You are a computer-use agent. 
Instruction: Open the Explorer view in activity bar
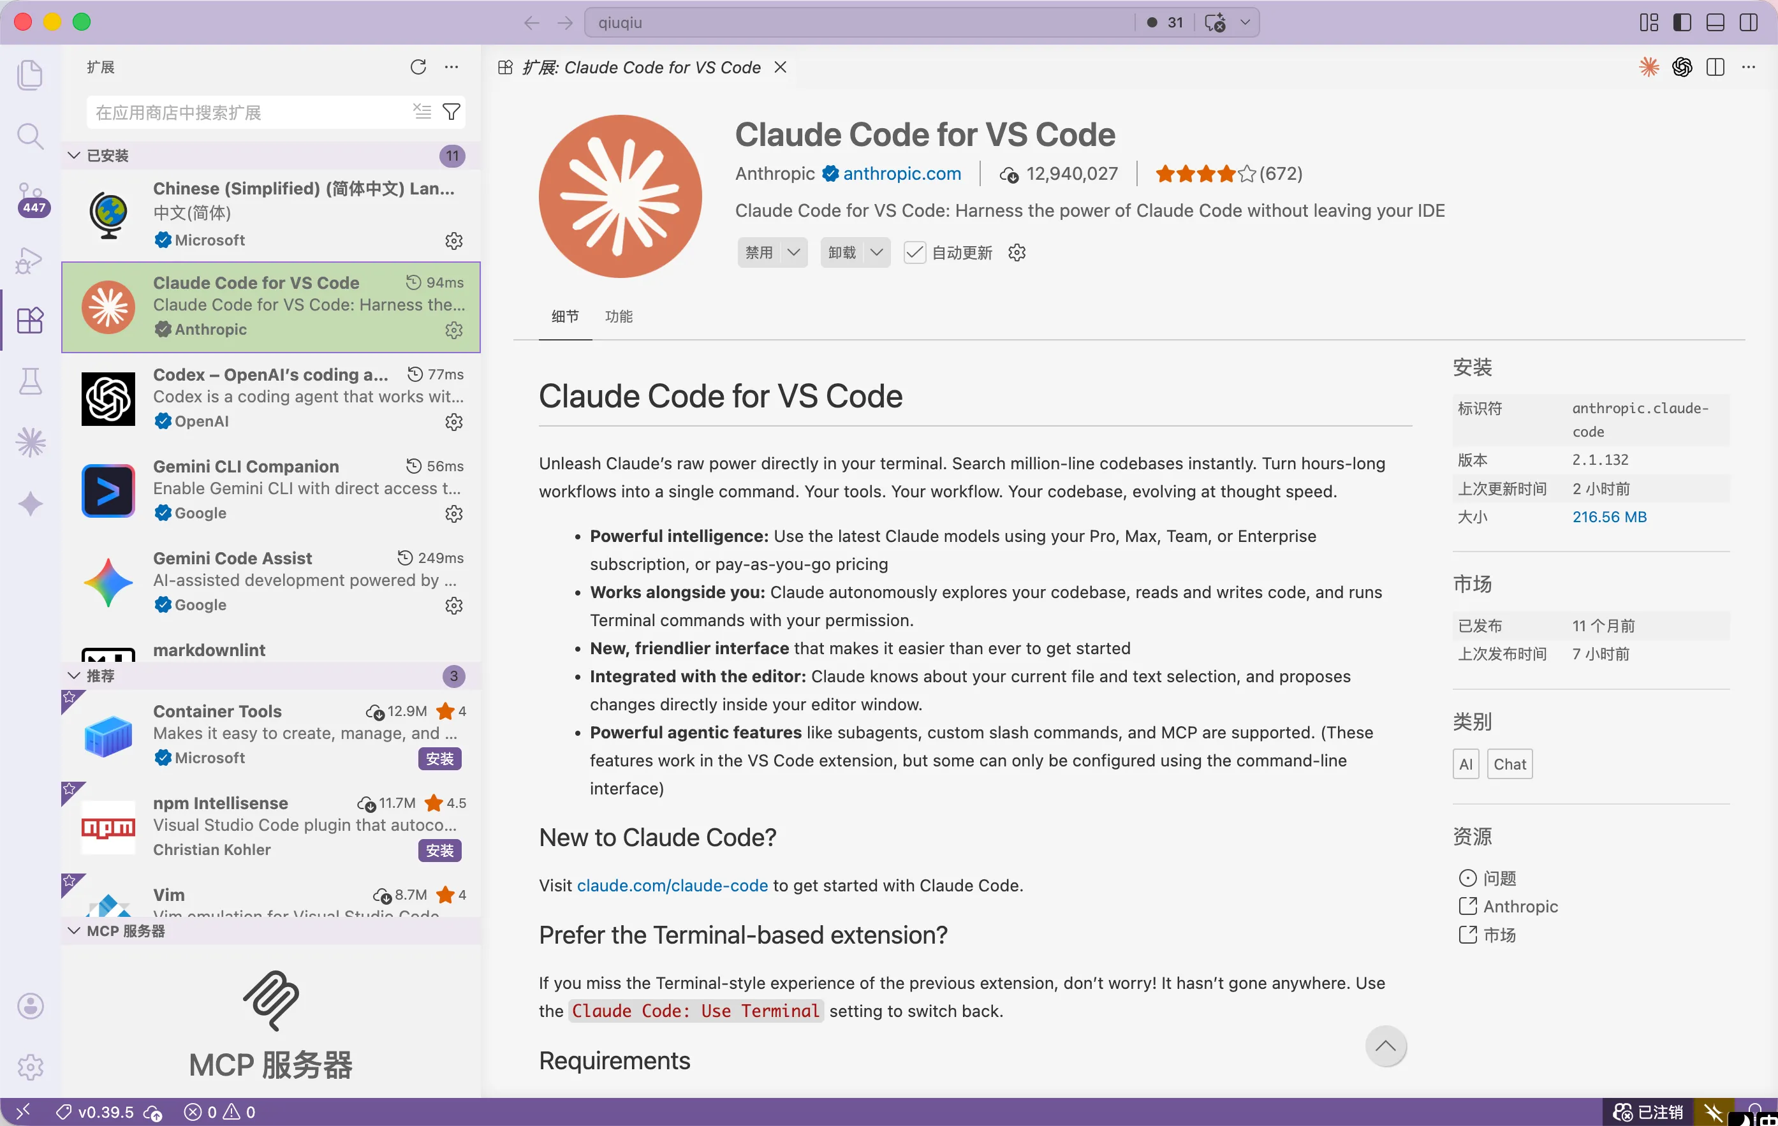pyautogui.click(x=30, y=75)
